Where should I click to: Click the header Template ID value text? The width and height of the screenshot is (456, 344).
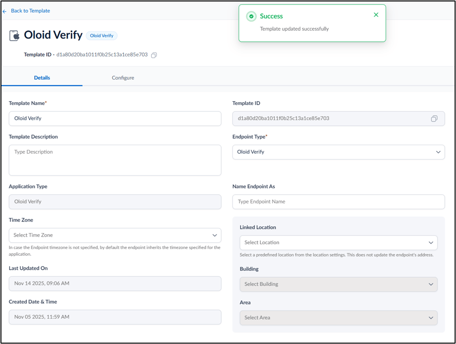tap(102, 54)
